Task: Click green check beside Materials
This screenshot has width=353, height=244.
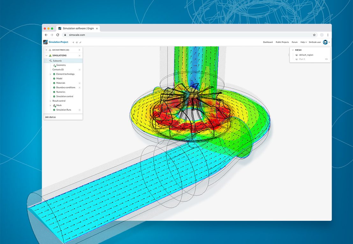Action: point(54,83)
